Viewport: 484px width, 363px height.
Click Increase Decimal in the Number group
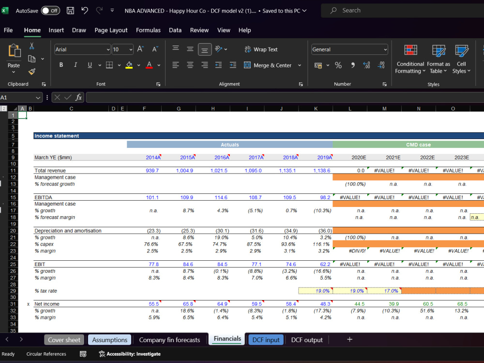[x=366, y=65]
